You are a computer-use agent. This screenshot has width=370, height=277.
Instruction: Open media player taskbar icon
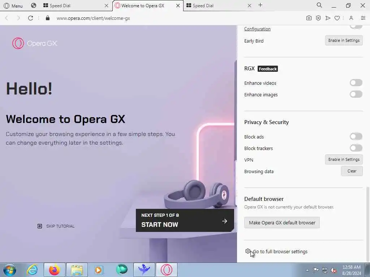(99, 270)
